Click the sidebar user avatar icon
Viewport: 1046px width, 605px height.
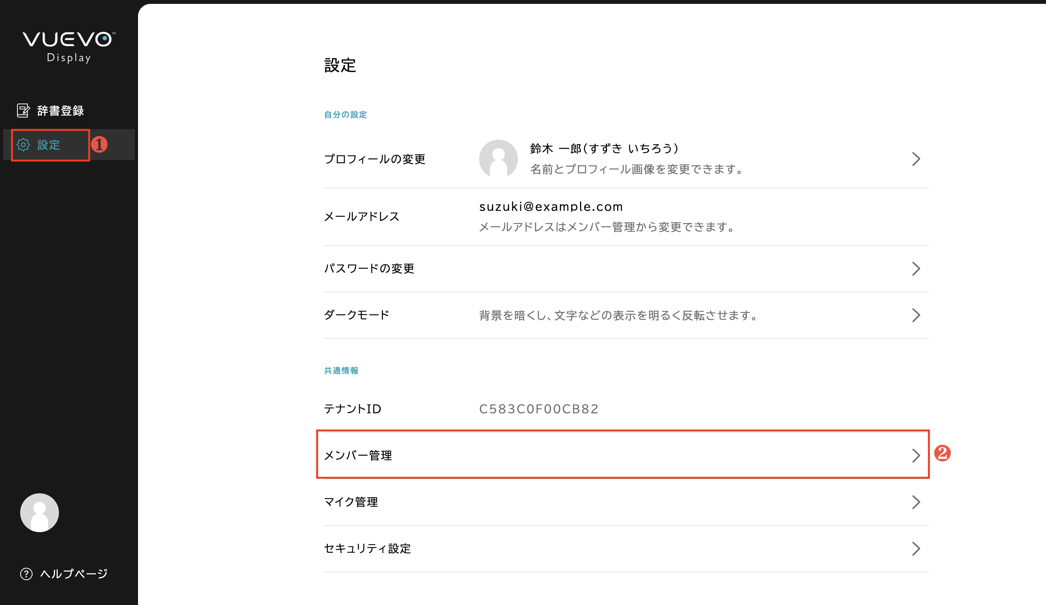point(40,512)
